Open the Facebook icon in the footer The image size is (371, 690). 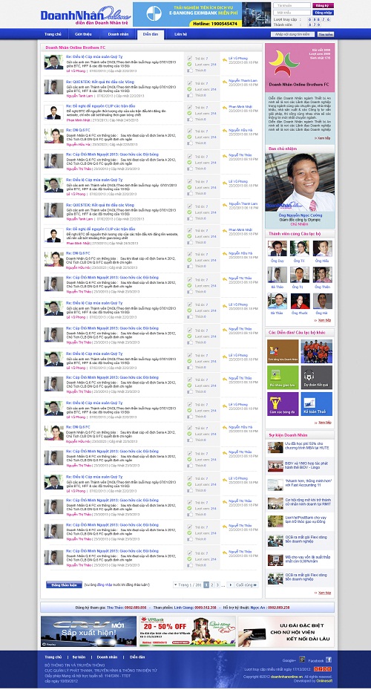pyautogui.click(x=329, y=660)
